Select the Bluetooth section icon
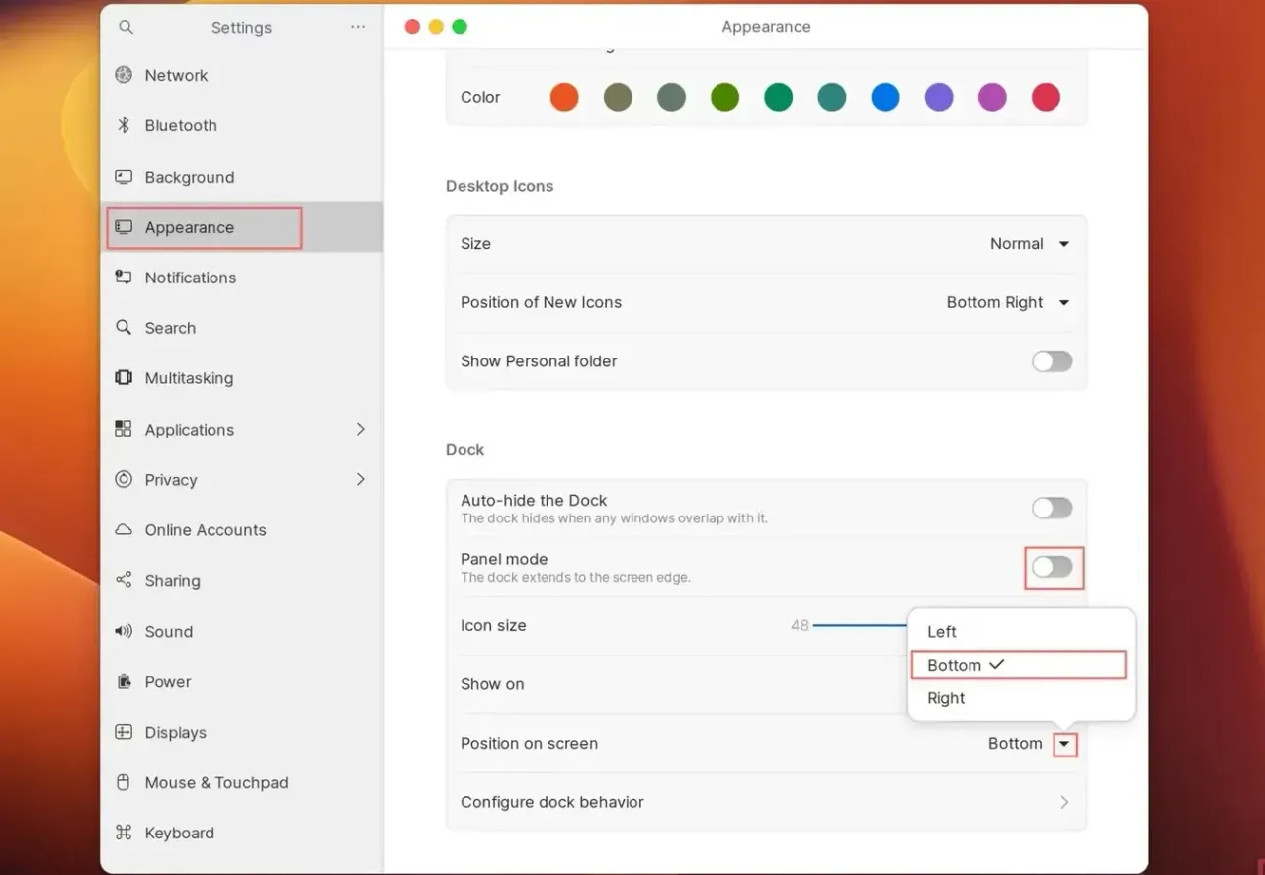This screenshot has height=875, width=1265. (x=123, y=125)
